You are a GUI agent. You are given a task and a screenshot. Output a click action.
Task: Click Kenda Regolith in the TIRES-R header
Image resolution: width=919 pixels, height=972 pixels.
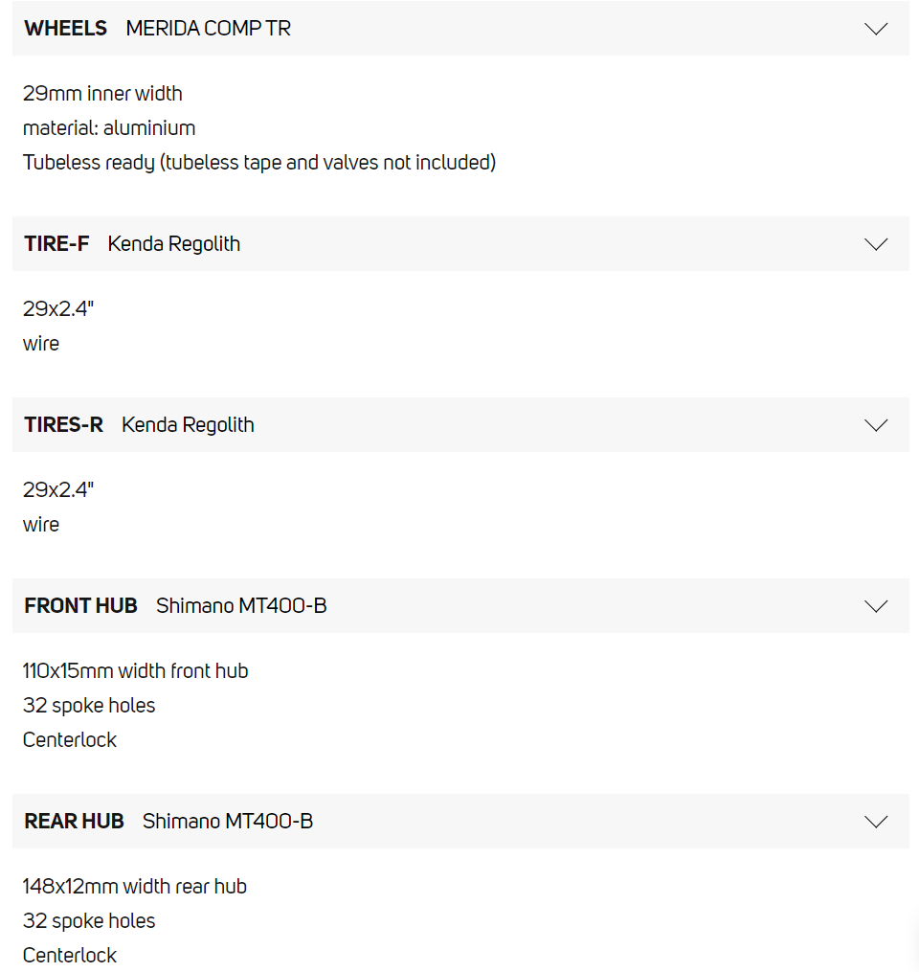click(188, 425)
